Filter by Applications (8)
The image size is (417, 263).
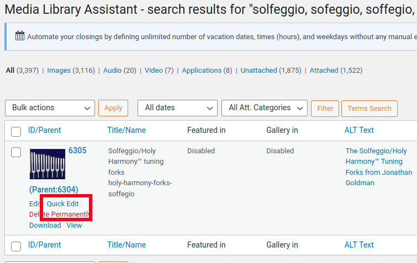tap(202, 71)
